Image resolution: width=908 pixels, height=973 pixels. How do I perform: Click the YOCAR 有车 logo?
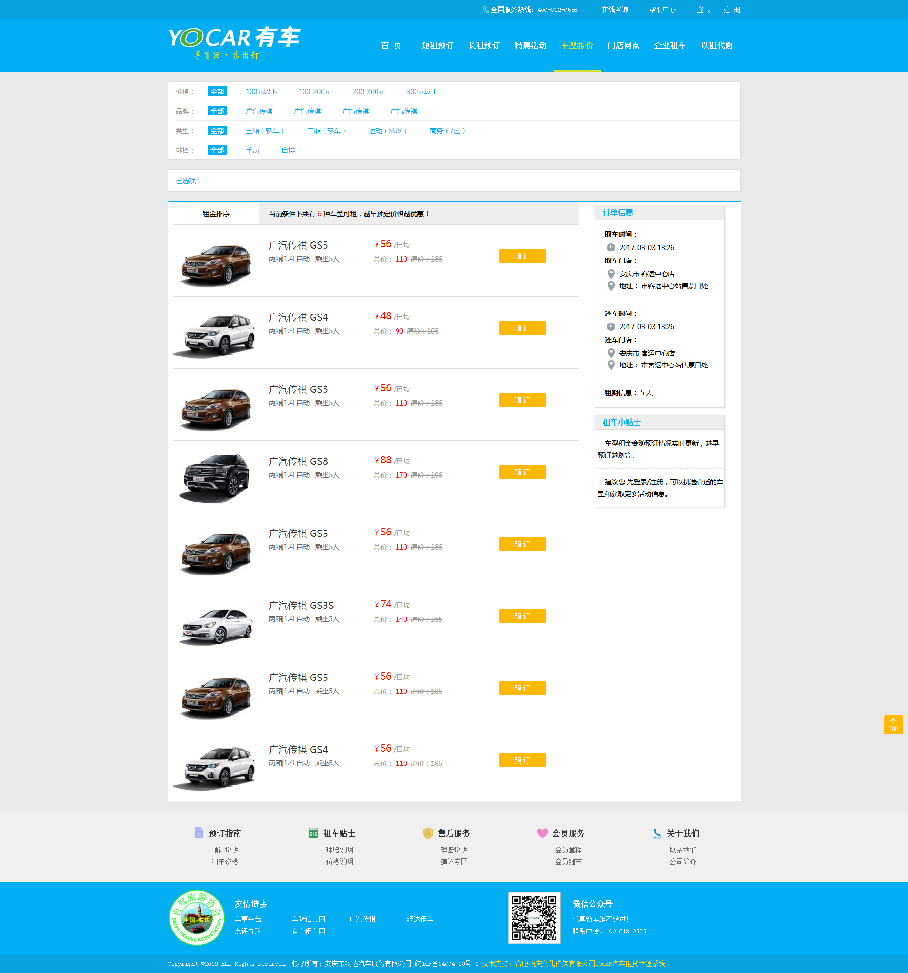coord(234,43)
